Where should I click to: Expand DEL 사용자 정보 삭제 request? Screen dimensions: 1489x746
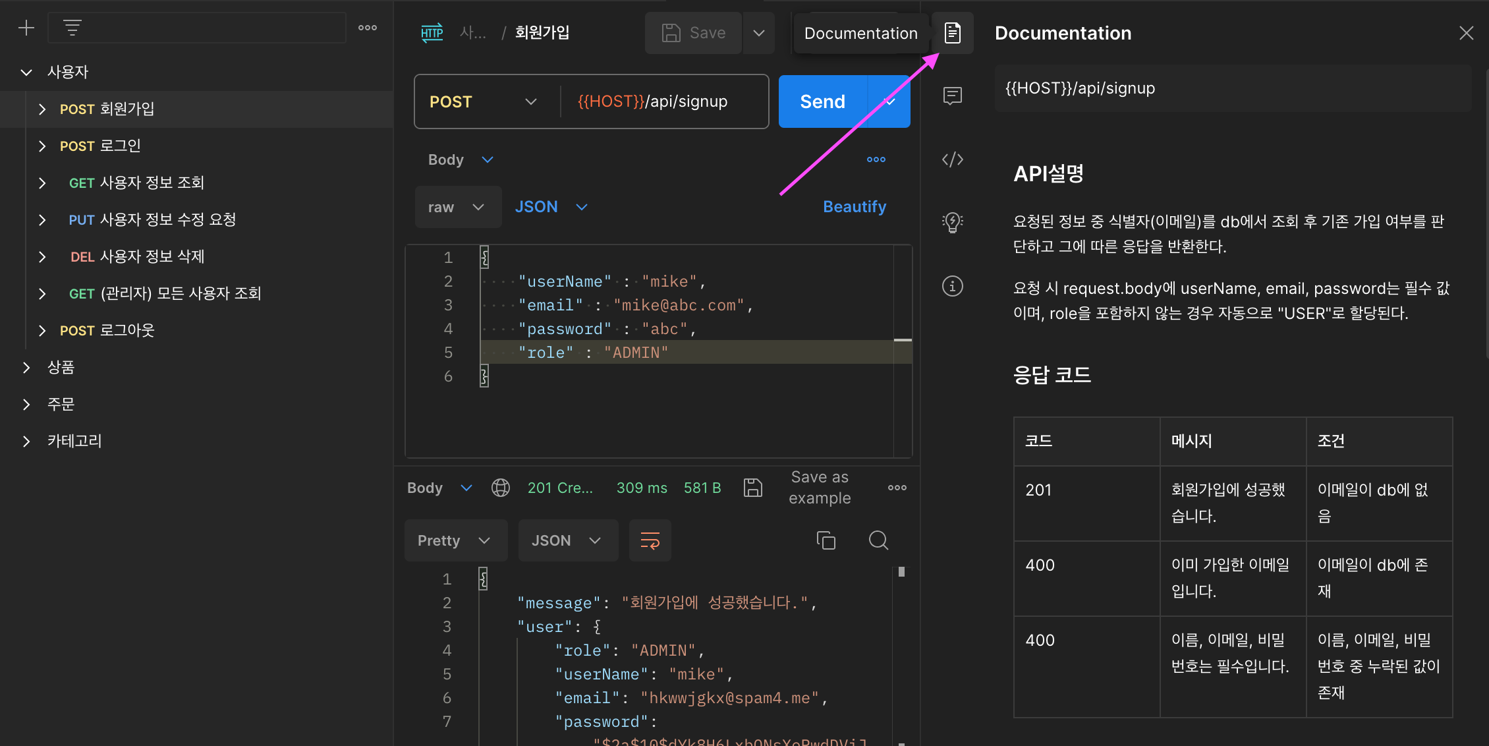[42, 256]
